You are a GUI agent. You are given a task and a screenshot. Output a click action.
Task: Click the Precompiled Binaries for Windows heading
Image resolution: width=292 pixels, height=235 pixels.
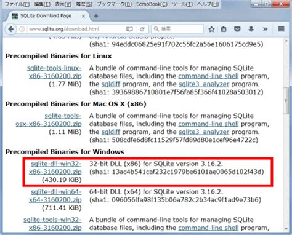pyautogui.click(x=65, y=152)
